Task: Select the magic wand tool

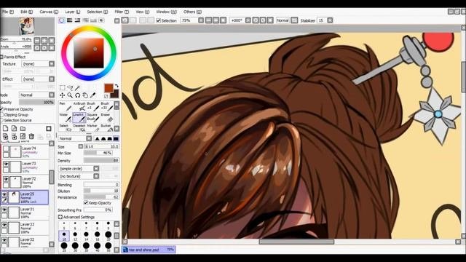Action: pos(78,87)
